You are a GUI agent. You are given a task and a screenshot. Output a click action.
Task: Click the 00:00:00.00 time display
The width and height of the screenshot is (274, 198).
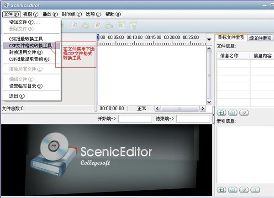(x=112, y=108)
